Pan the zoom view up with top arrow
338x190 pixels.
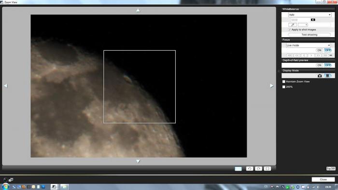pyautogui.click(x=138, y=10)
